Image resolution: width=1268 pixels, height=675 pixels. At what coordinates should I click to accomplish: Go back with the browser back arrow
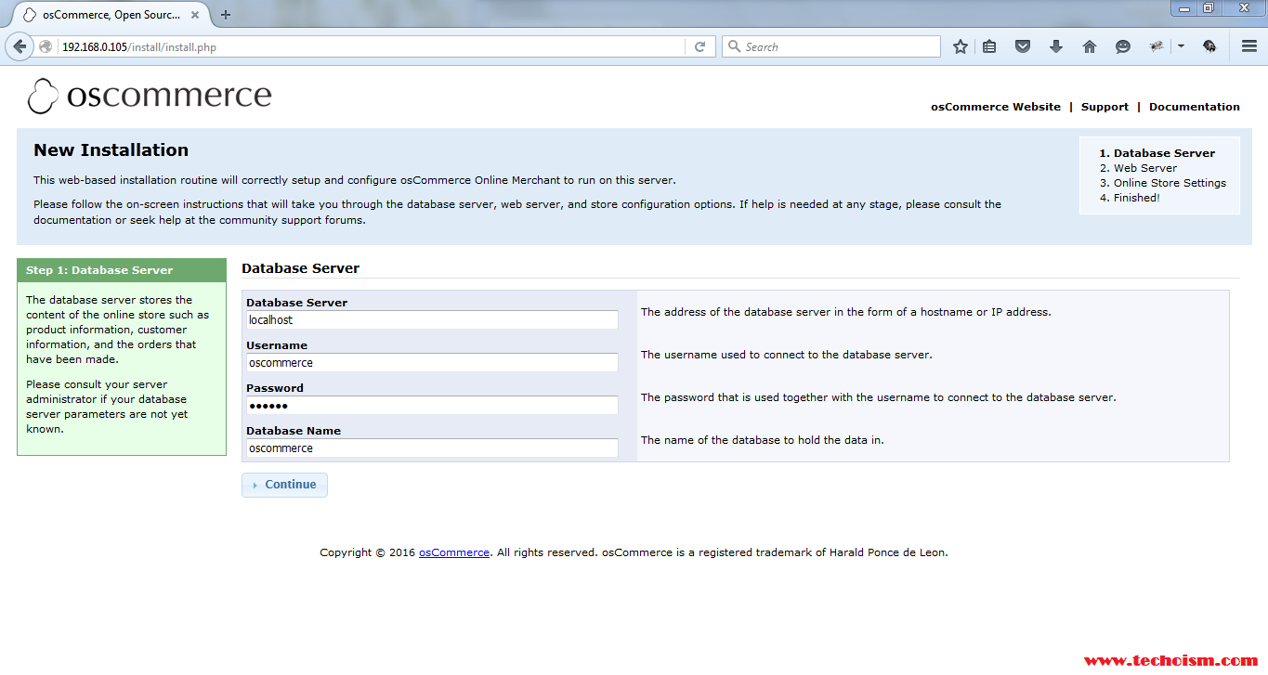(20, 46)
